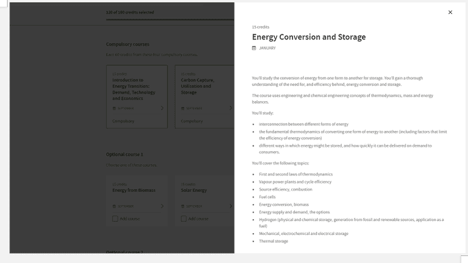This screenshot has width=468, height=263.
Task: Tick Add course checkbox for Solar Energy
Action: click(x=183, y=219)
